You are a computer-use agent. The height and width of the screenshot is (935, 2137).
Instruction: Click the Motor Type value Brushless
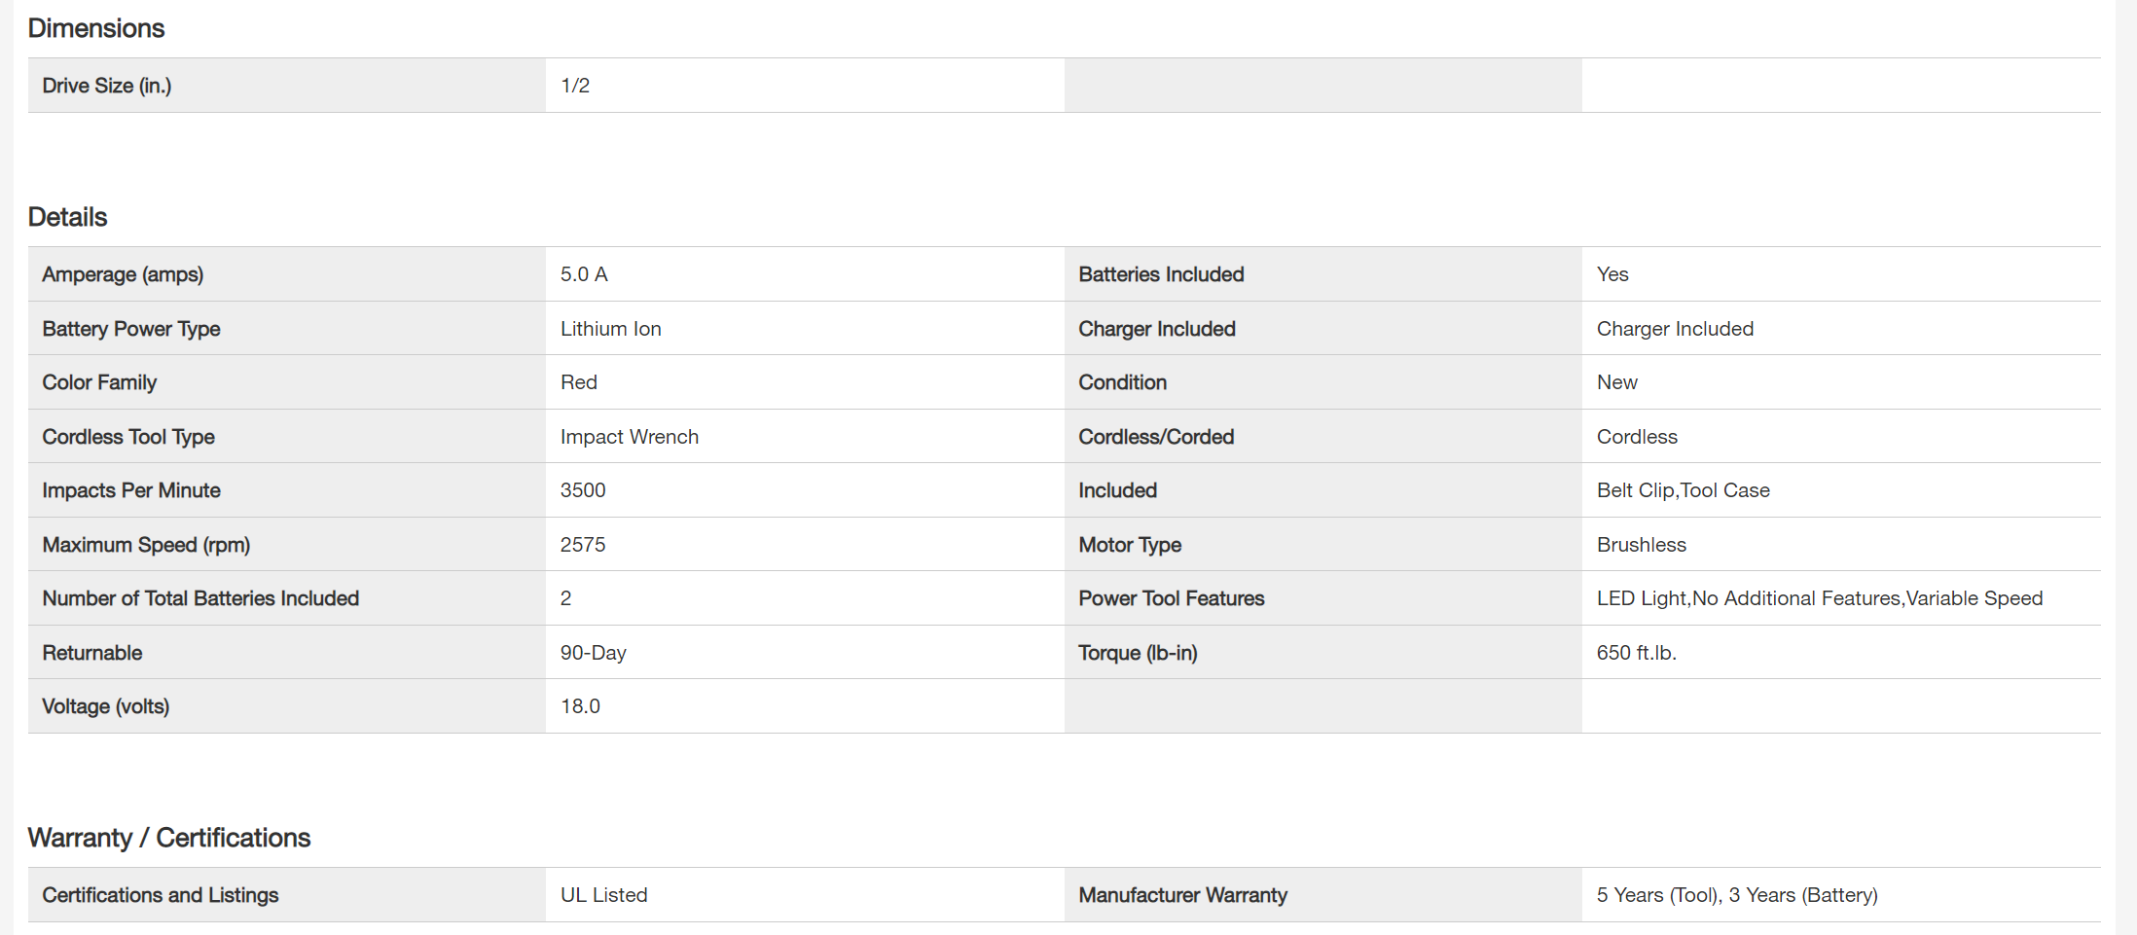(1641, 545)
